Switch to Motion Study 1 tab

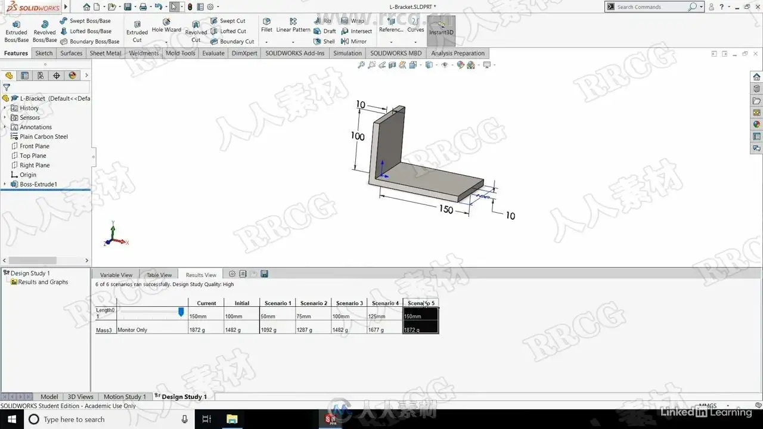click(x=125, y=397)
